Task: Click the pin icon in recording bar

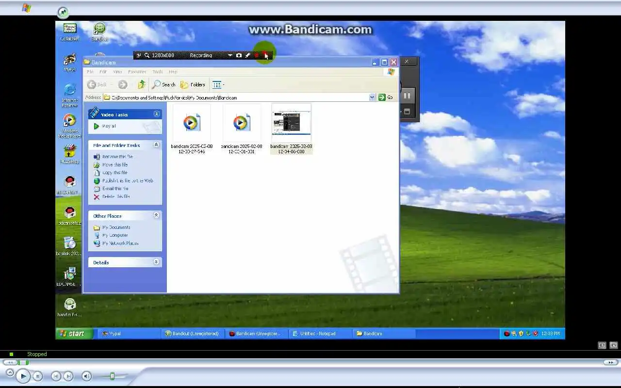Action: click(x=138, y=55)
